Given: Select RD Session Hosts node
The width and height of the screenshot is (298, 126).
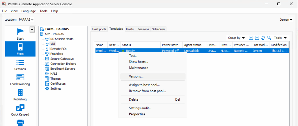Looking at the screenshot, I should point(62,39).
